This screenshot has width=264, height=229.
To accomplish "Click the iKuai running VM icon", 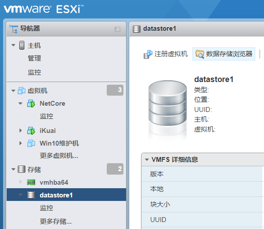I will (31, 131).
